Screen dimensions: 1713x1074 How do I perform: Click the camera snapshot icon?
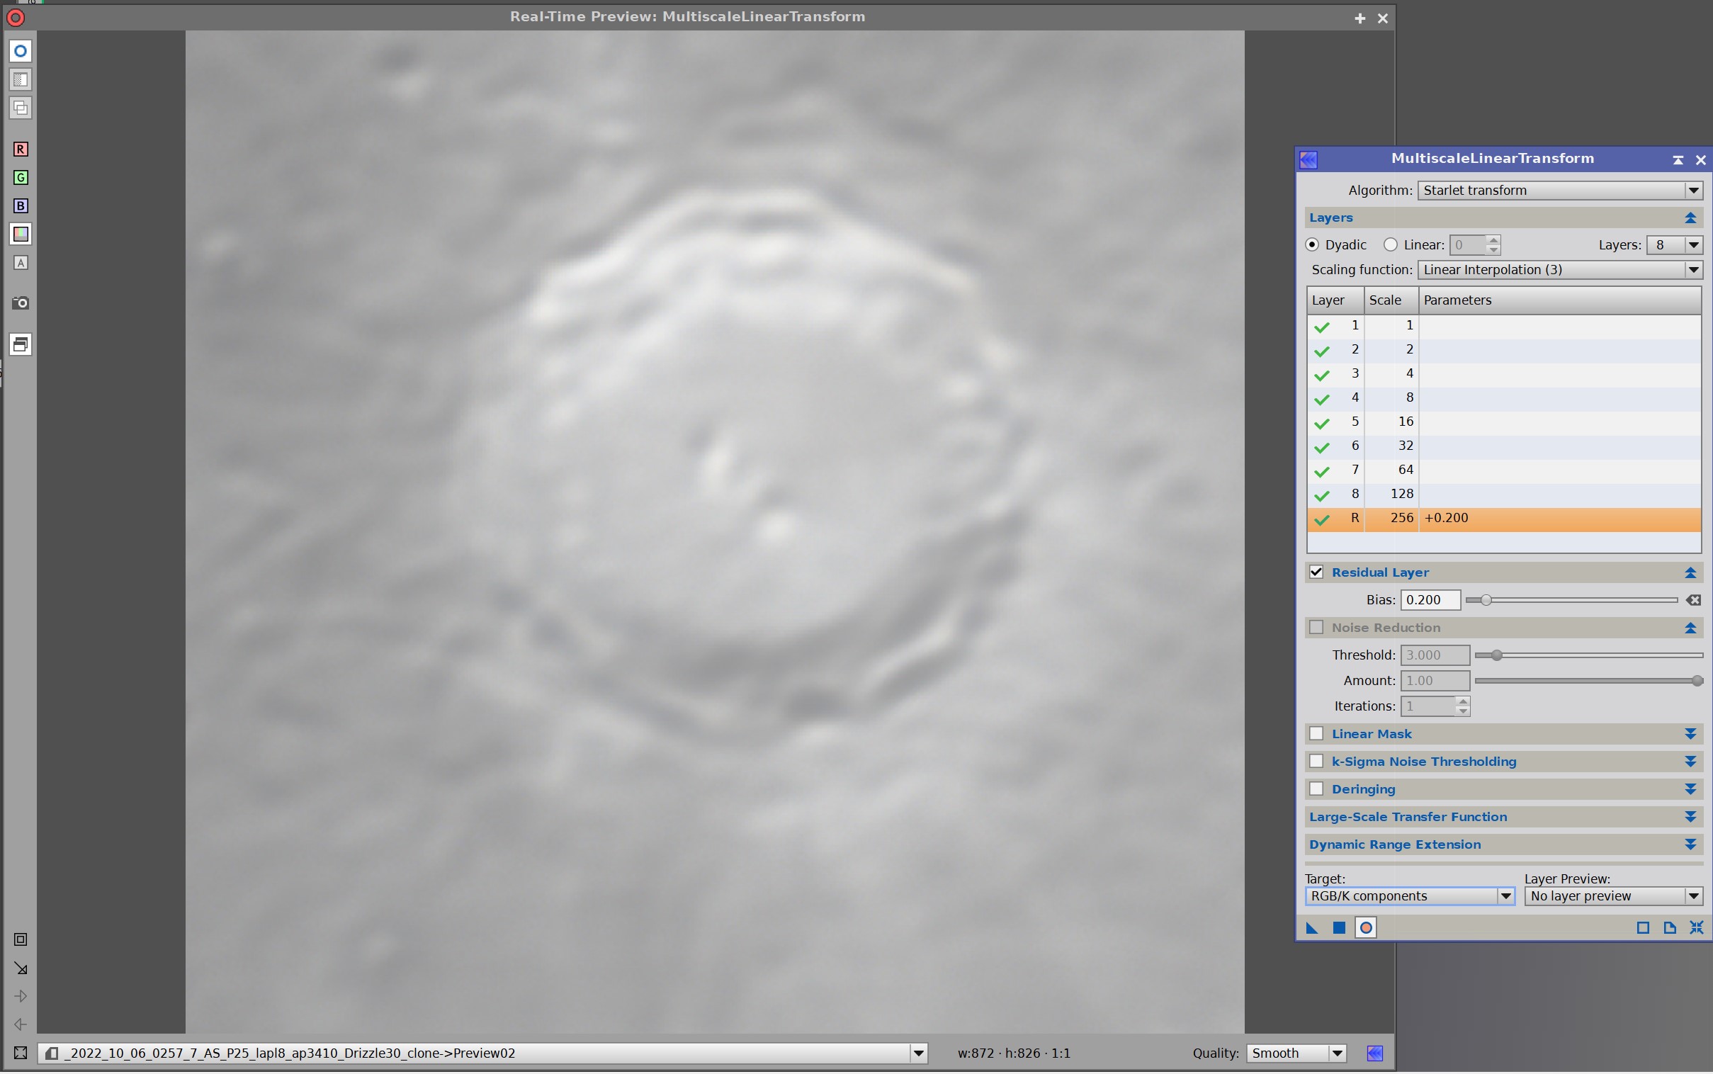[x=21, y=303]
